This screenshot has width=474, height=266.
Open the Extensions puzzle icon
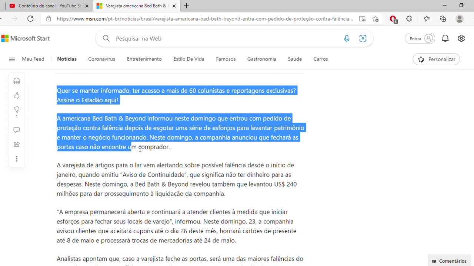[409, 19]
